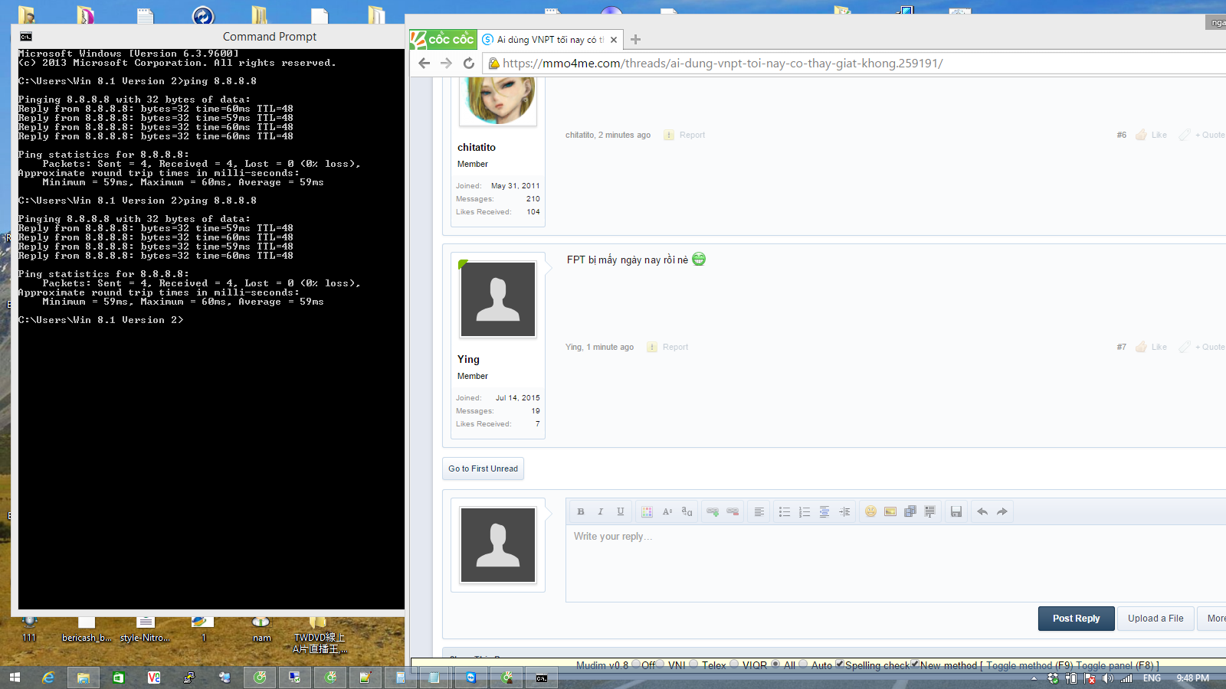Toggle the New method checkbox
Image resolution: width=1226 pixels, height=689 pixels.
click(915, 664)
